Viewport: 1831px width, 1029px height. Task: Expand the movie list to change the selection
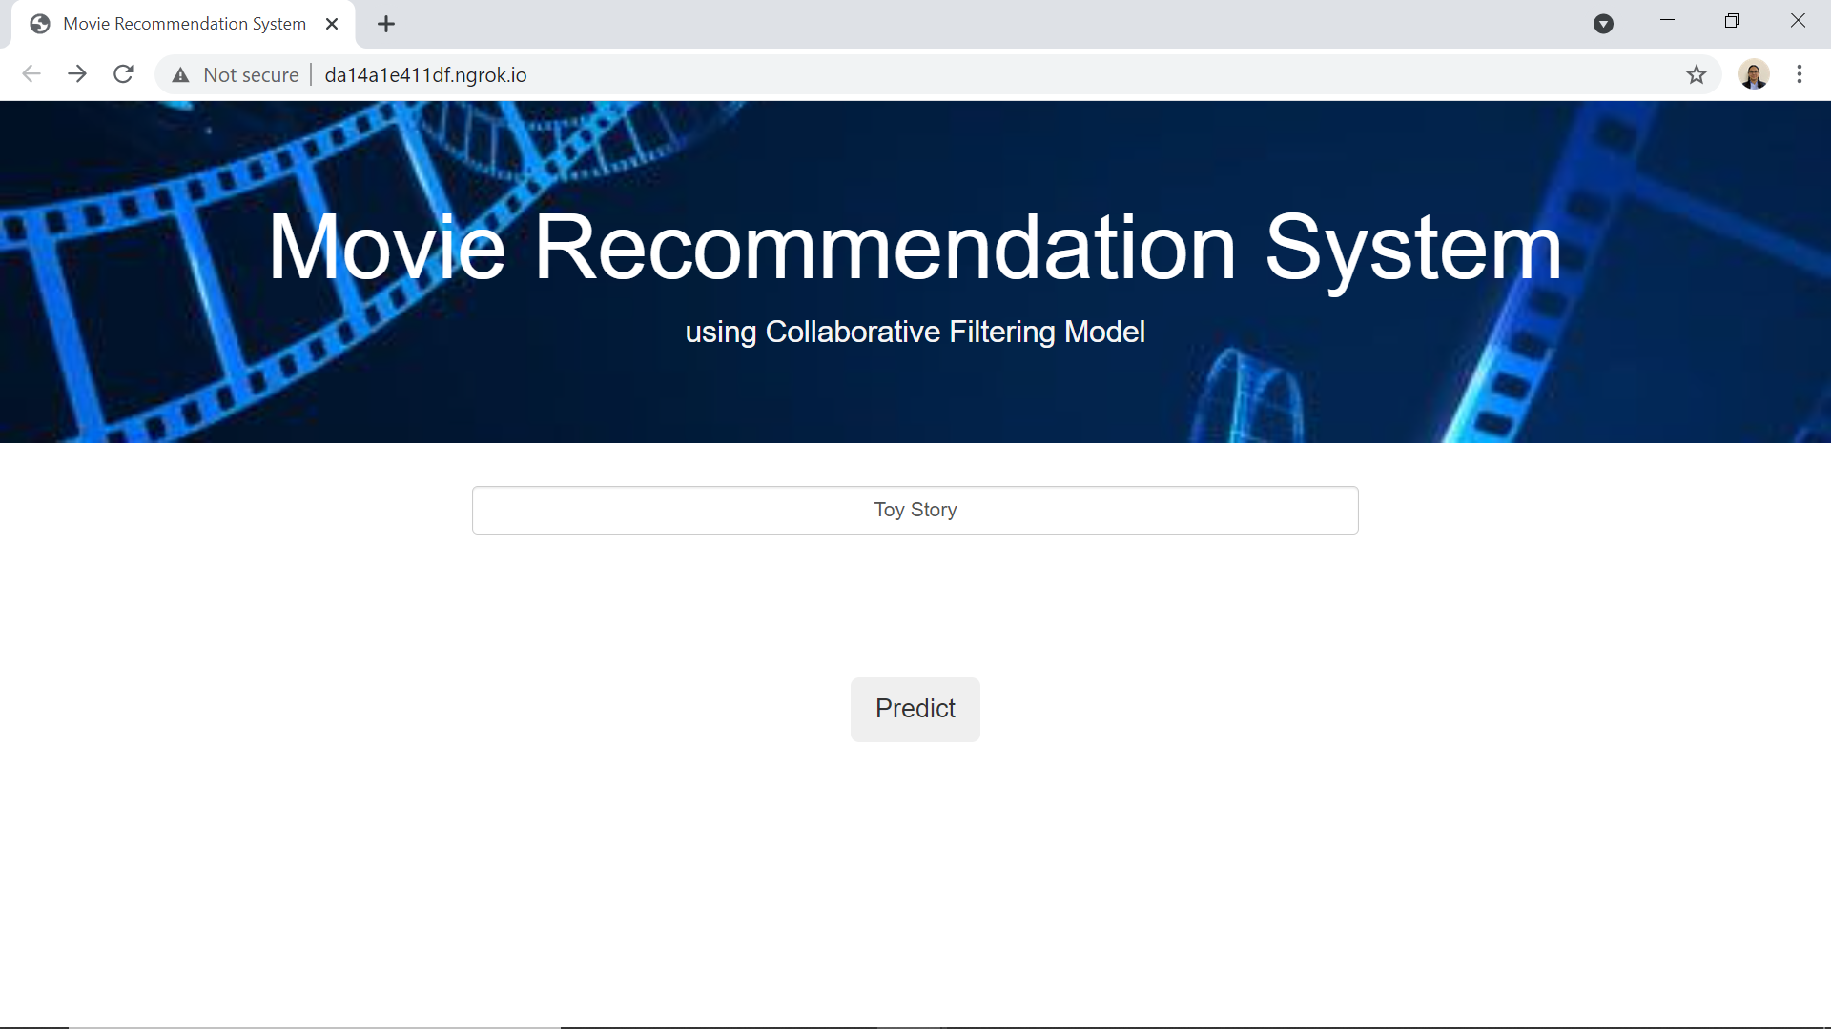pos(915,510)
